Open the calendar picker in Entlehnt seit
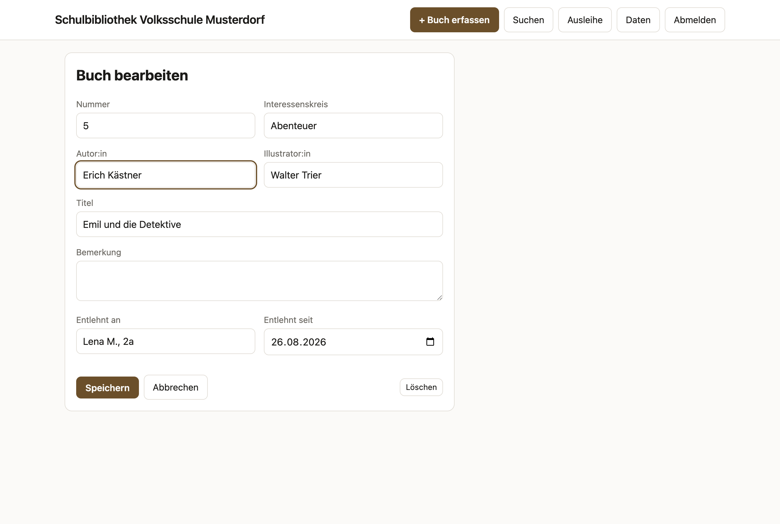 (x=430, y=342)
